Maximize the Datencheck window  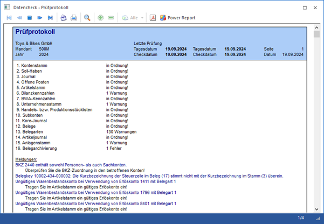[305, 8]
